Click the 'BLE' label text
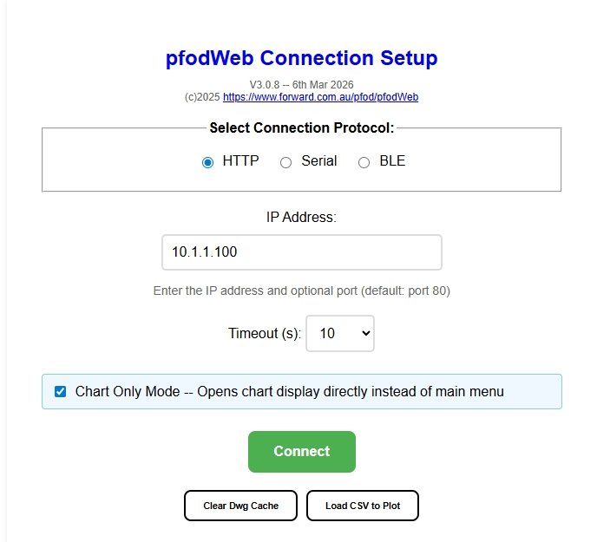 (391, 161)
